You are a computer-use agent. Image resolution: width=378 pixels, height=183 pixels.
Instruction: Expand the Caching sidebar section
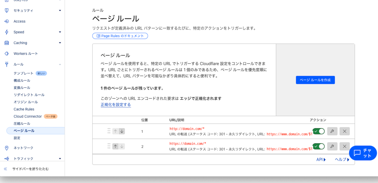pos(60,43)
